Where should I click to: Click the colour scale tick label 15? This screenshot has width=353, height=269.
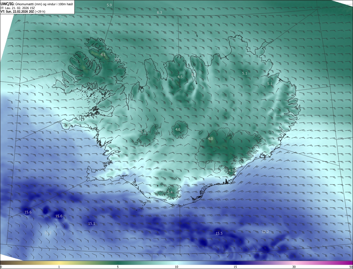point(235,267)
